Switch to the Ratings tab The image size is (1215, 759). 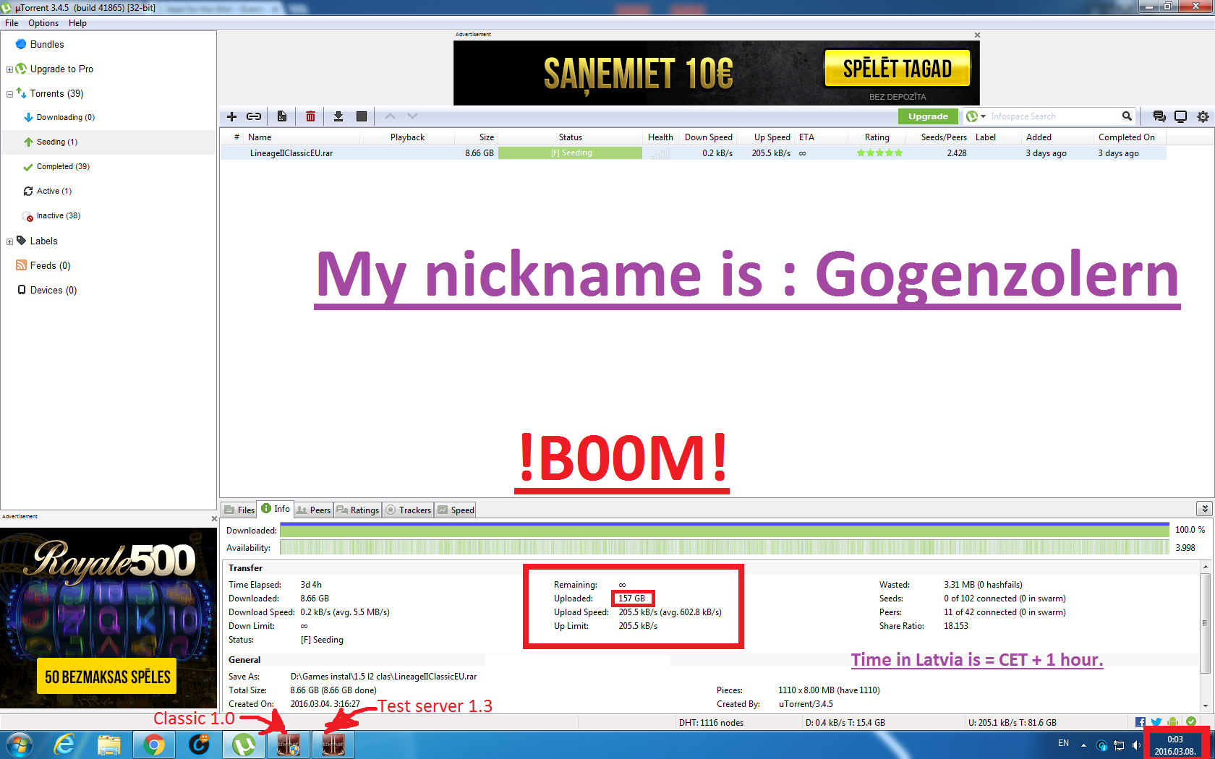tap(357, 510)
